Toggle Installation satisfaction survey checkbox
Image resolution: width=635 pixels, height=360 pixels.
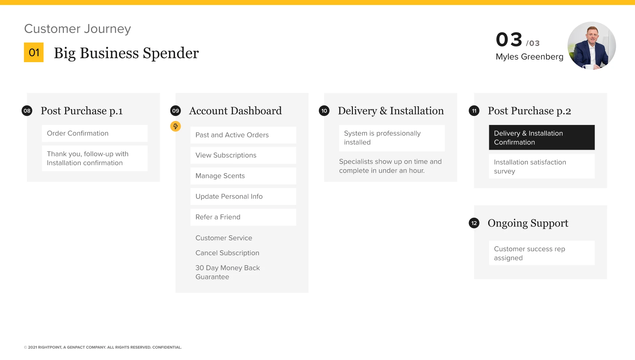click(x=542, y=167)
